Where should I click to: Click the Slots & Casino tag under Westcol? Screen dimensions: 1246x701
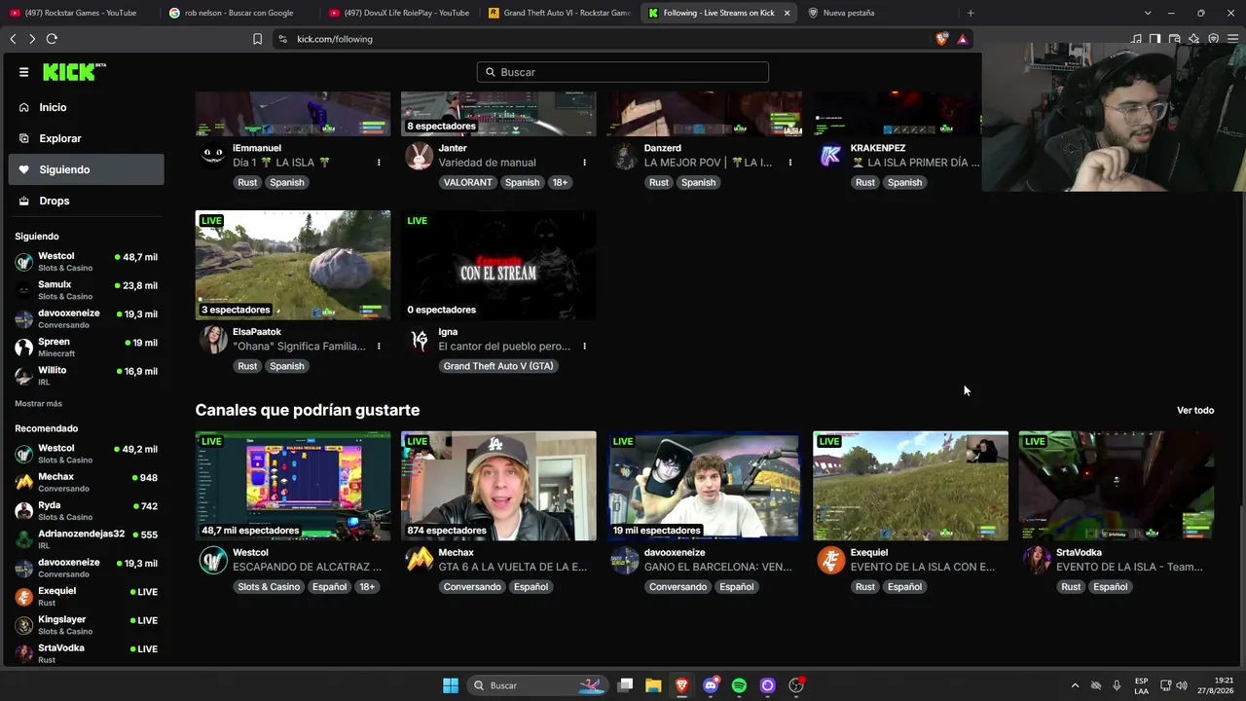coord(269,587)
